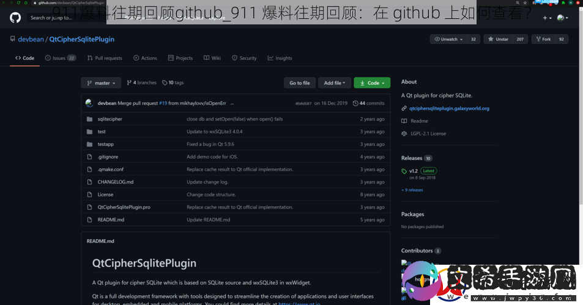The image size is (583, 305).
Task: Open the sqlitecipher folder
Action: tap(110, 119)
